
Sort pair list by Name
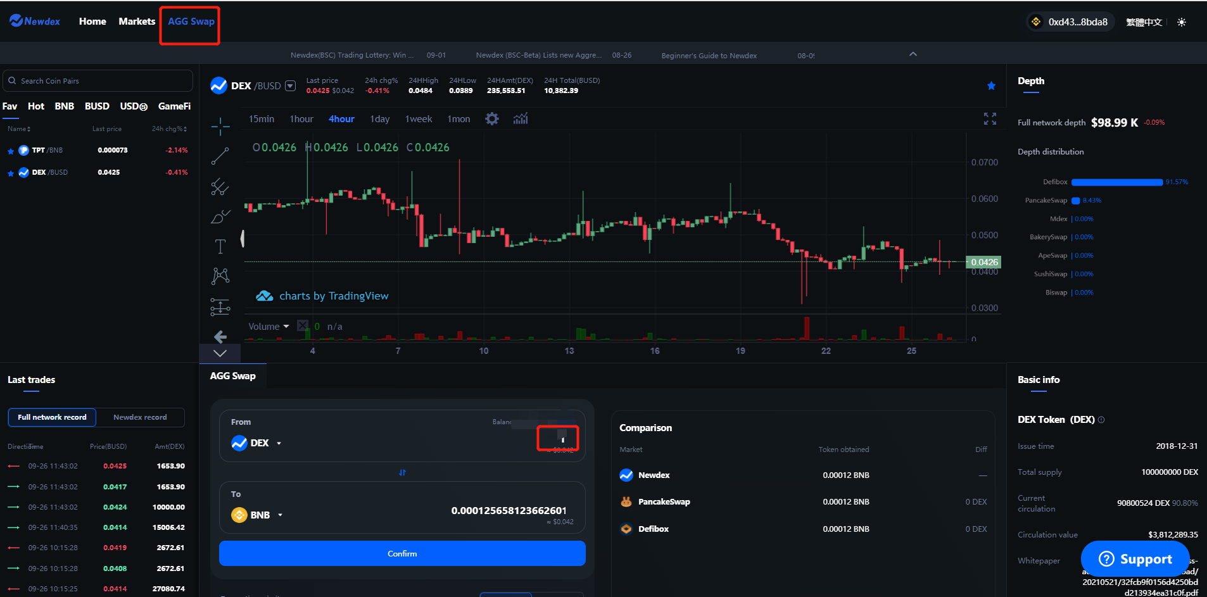point(19,129)
